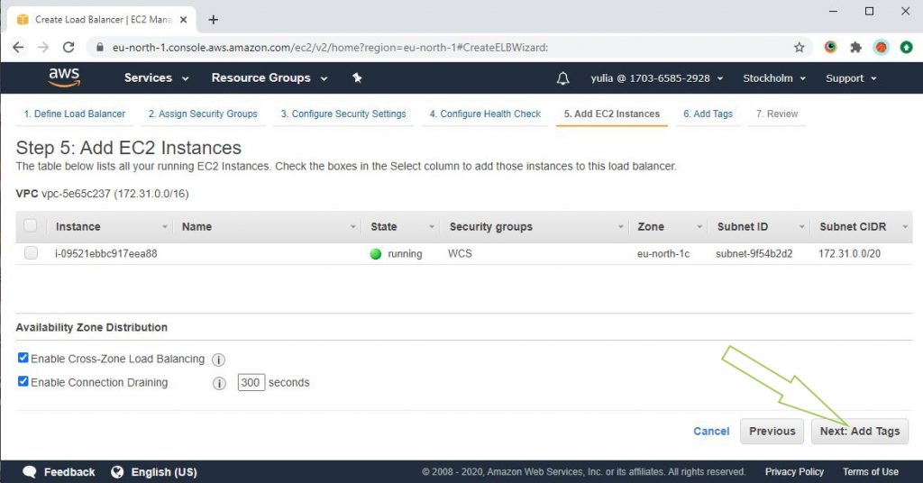Click instance ID i-09521ebbc917eea88 text

(106, 253)
